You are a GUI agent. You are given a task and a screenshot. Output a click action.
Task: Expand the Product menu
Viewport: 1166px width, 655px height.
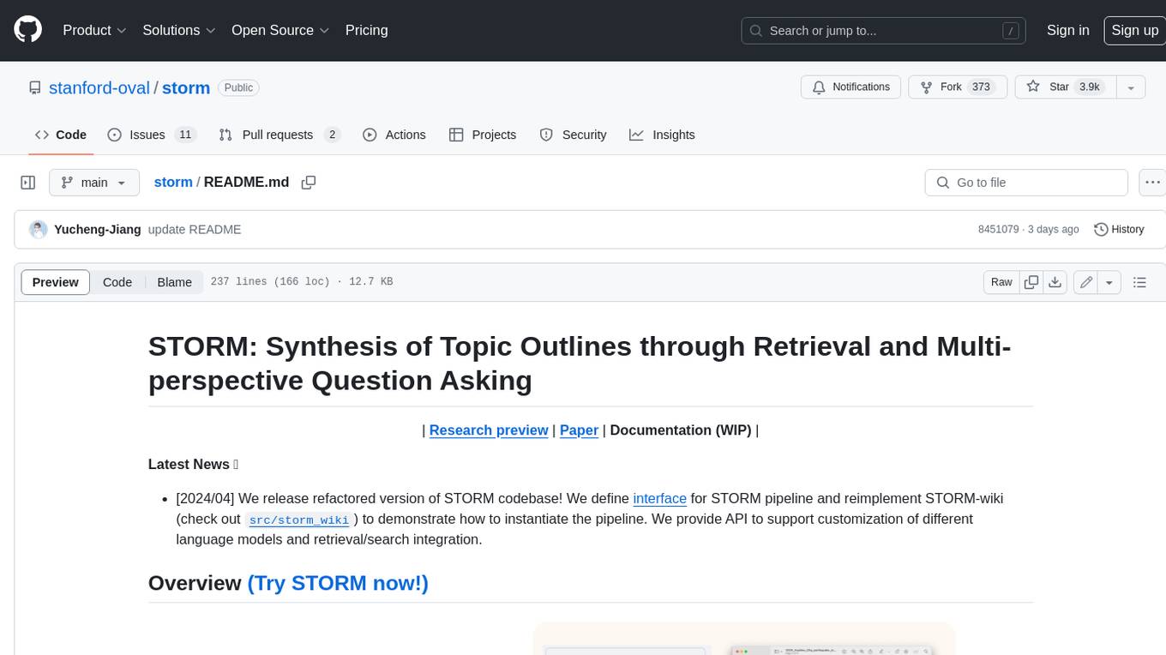[x=94, y=30]
